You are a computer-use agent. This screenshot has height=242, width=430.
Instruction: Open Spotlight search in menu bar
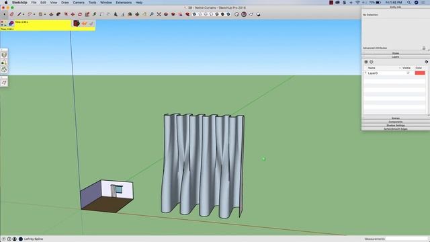[x=408, y=3]
